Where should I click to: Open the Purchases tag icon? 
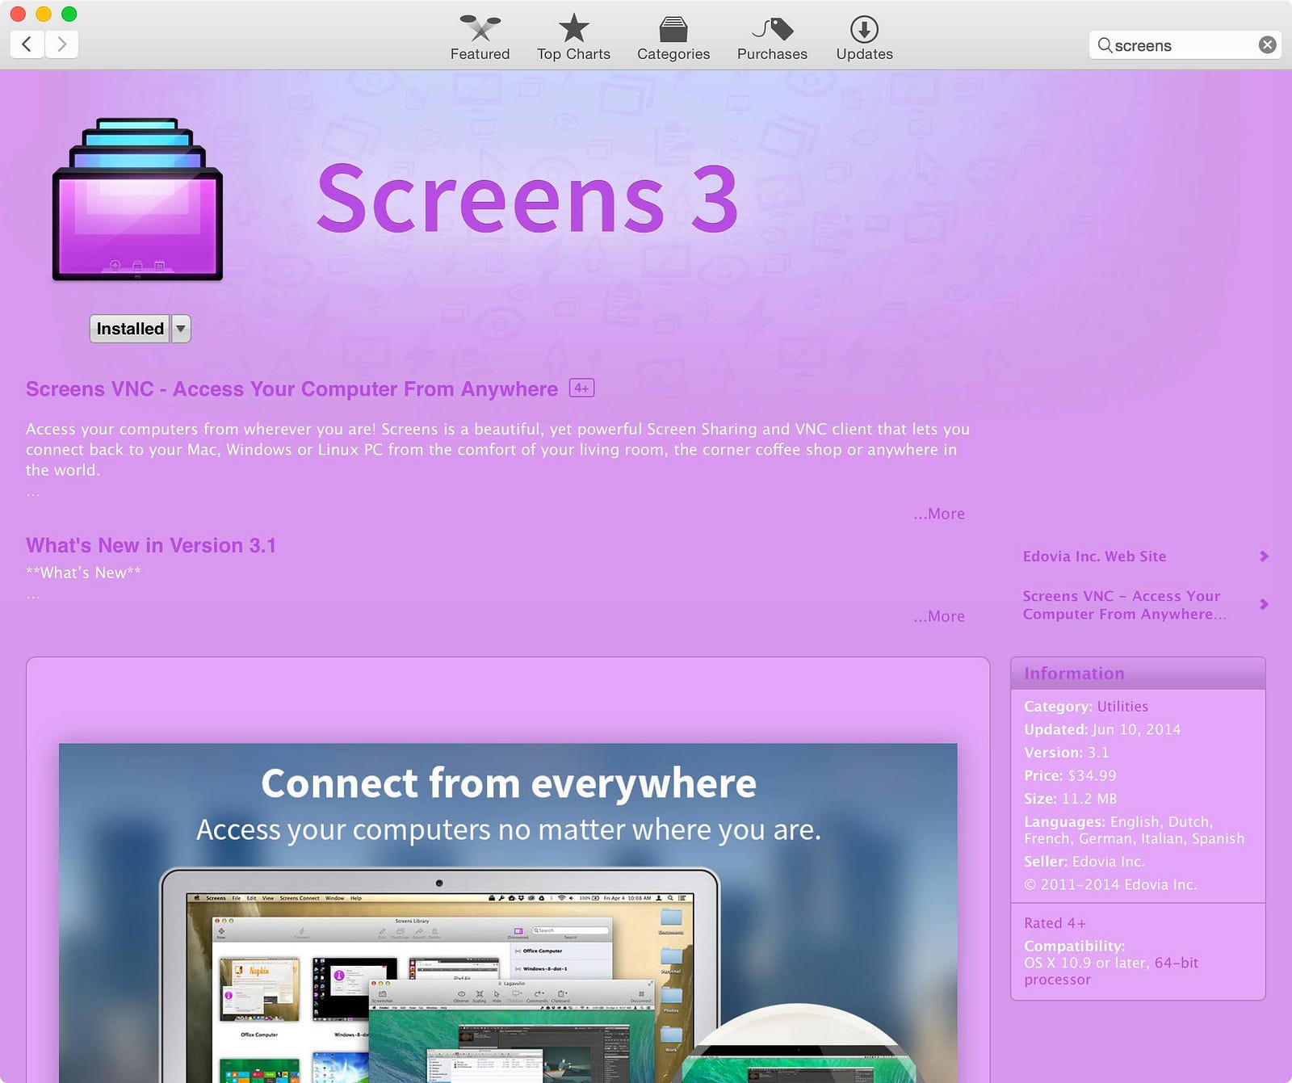click(773, 29)
